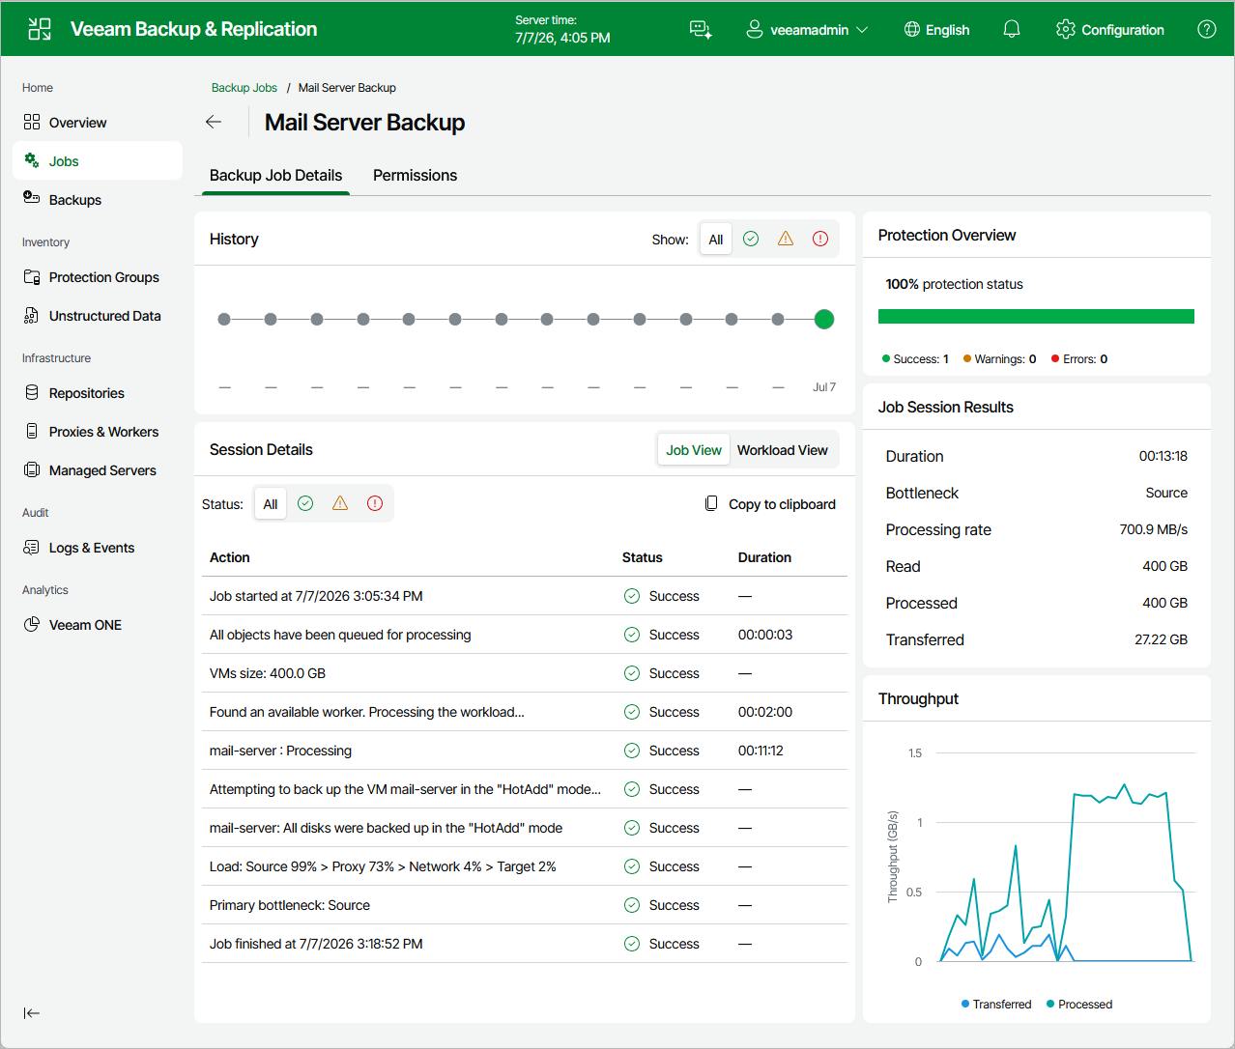
Task: Open Protection Groups in the sidebar
Action: 98,277
